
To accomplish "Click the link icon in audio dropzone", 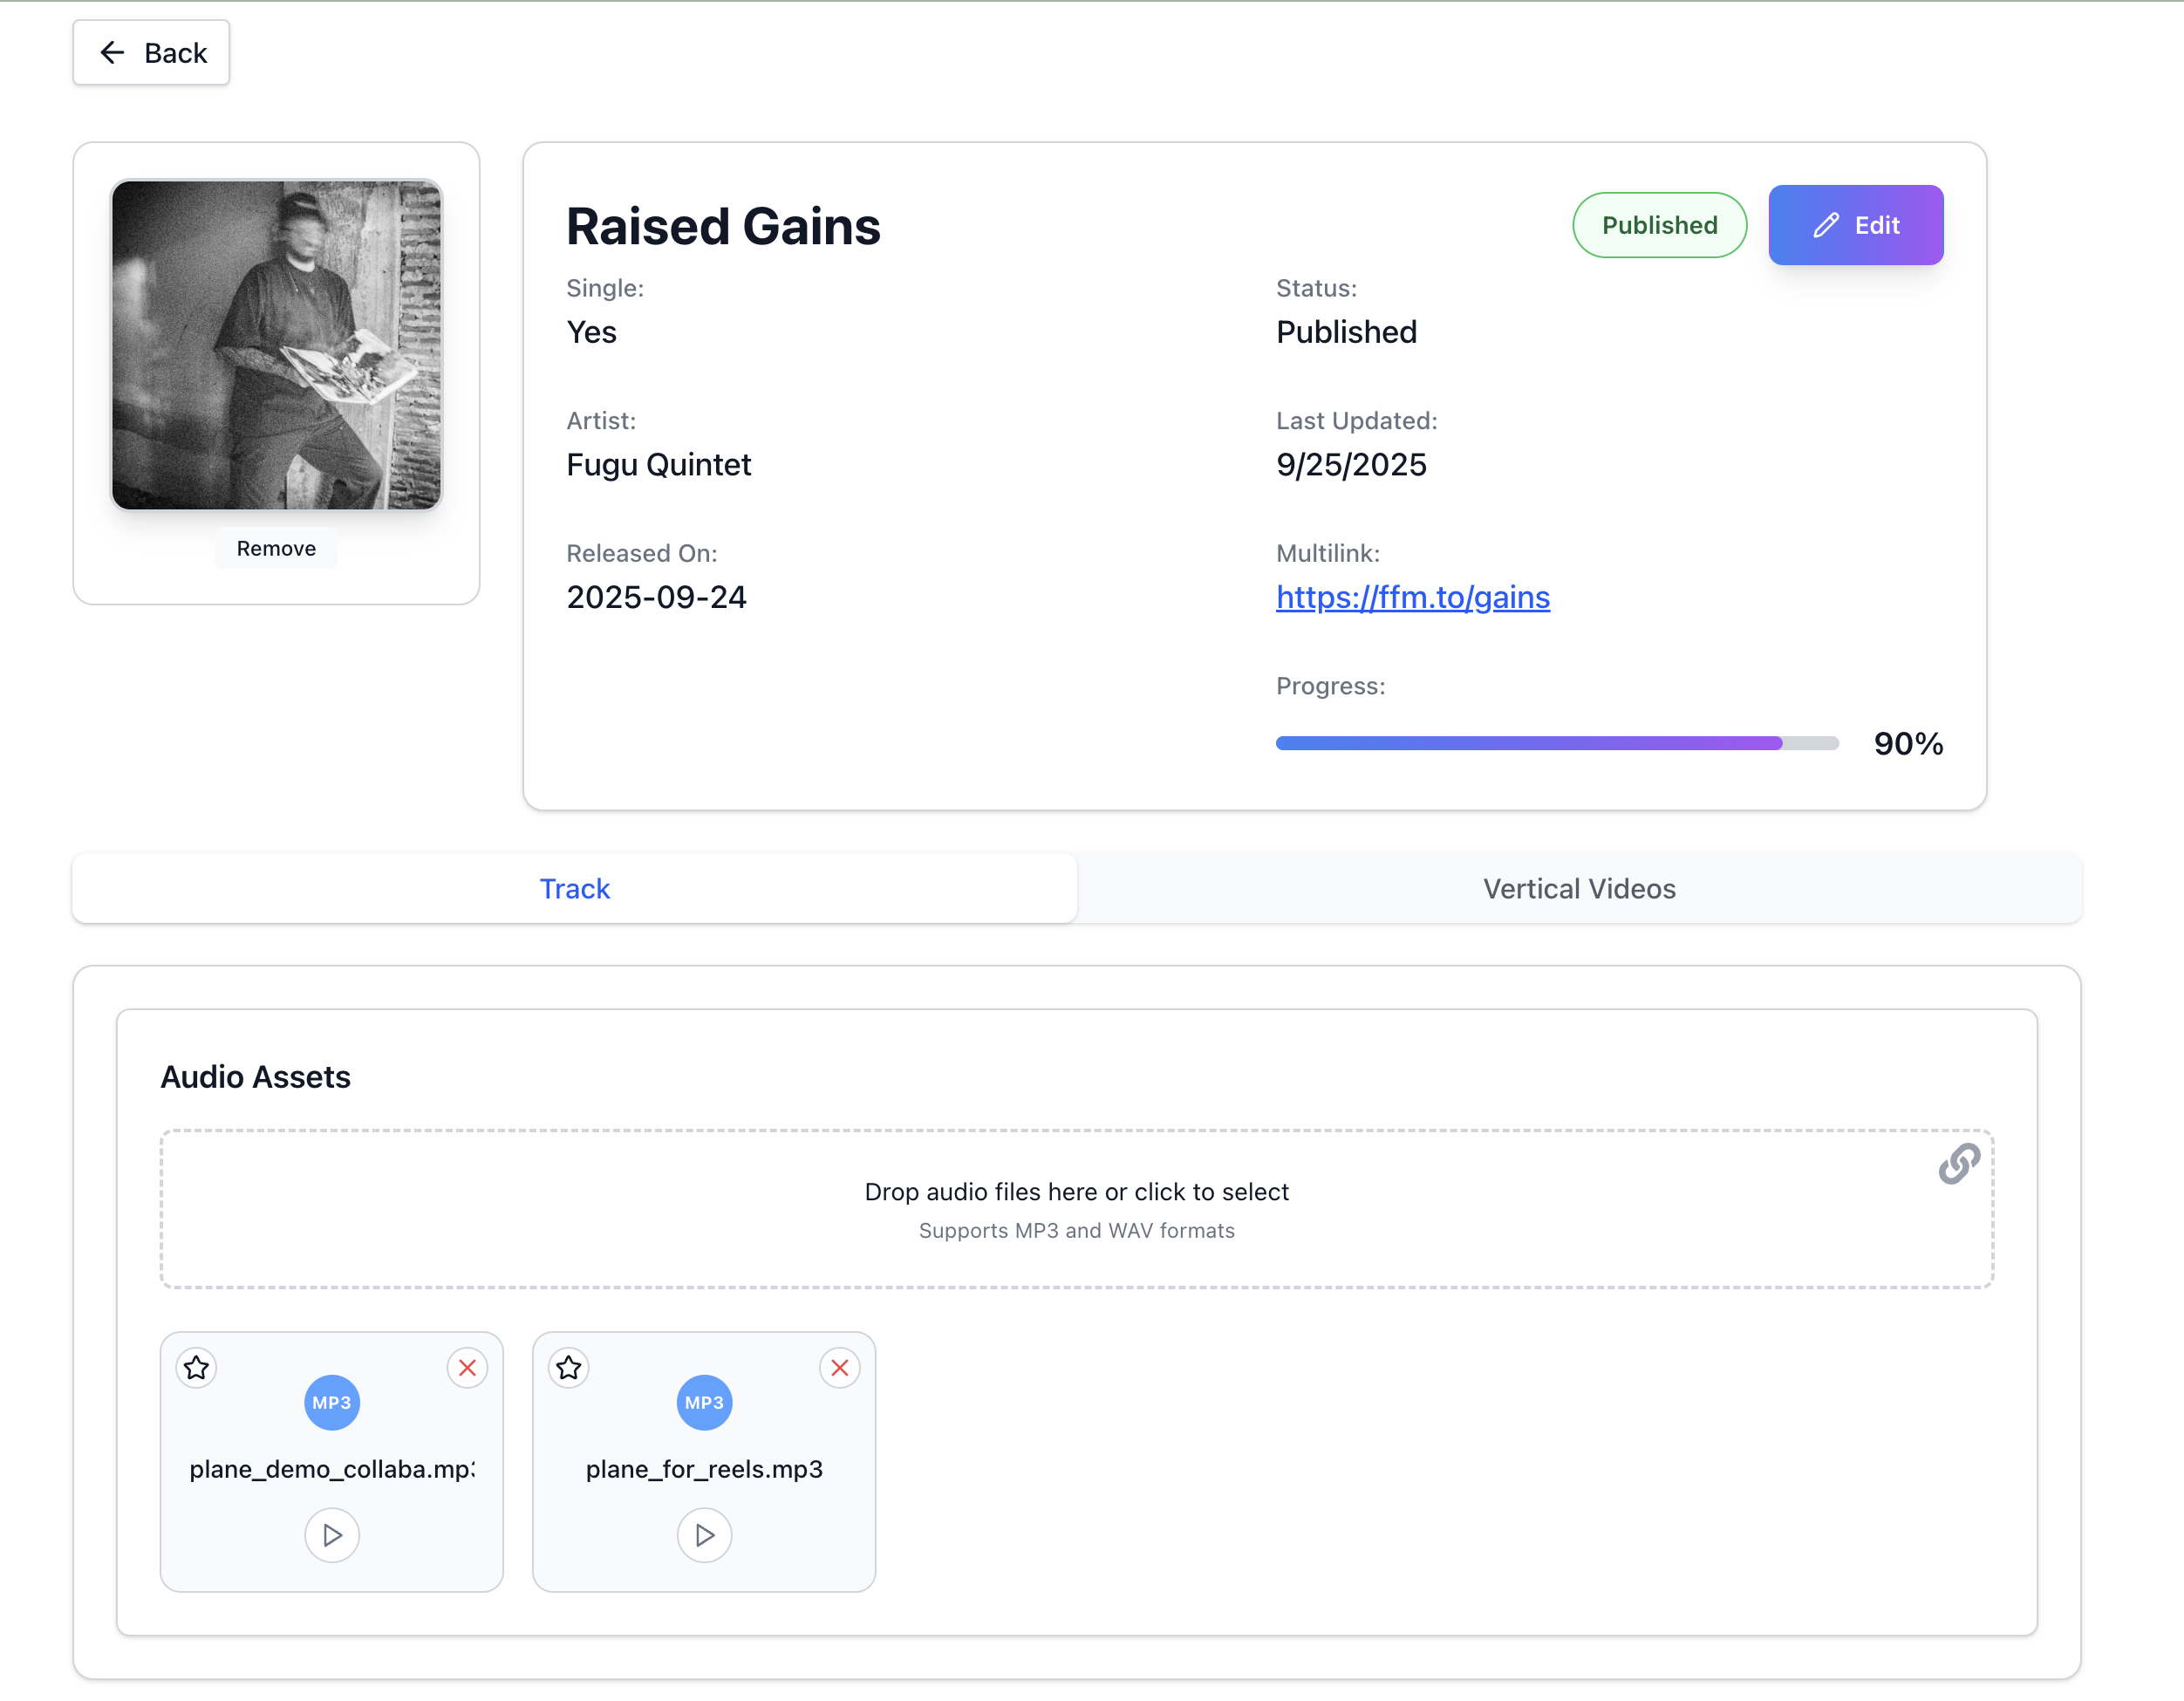I will (1958, 1163).
